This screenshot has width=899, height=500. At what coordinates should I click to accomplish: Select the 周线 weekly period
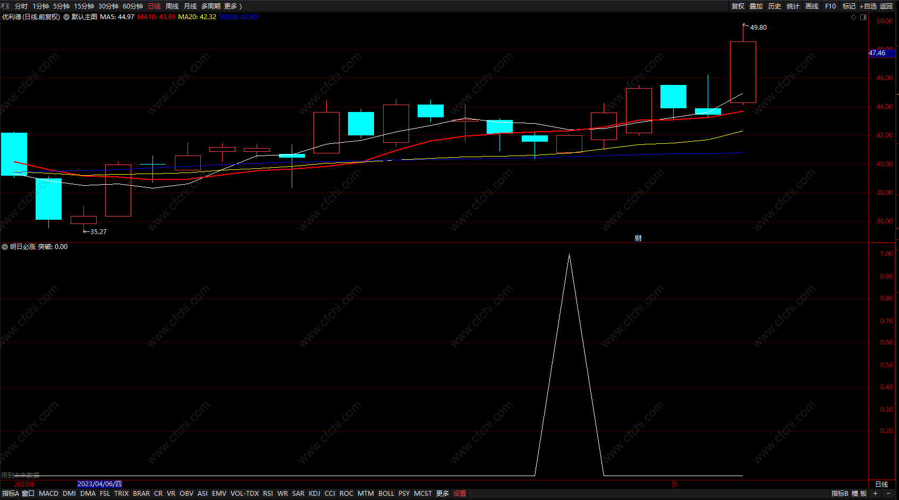point(172,6)
